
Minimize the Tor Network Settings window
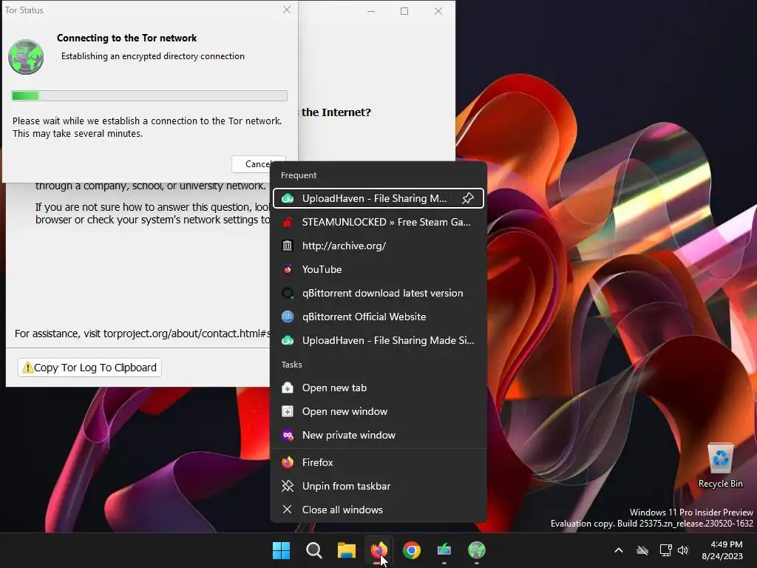[x=371, y=11]
